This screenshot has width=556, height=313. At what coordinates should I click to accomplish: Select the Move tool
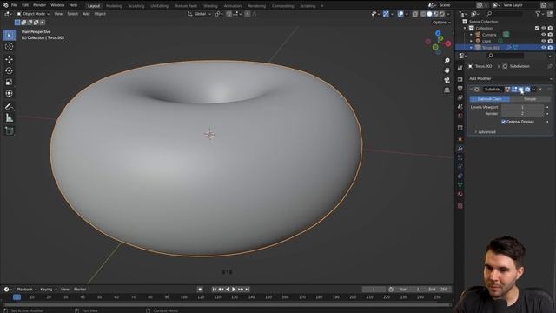(10, 59)
